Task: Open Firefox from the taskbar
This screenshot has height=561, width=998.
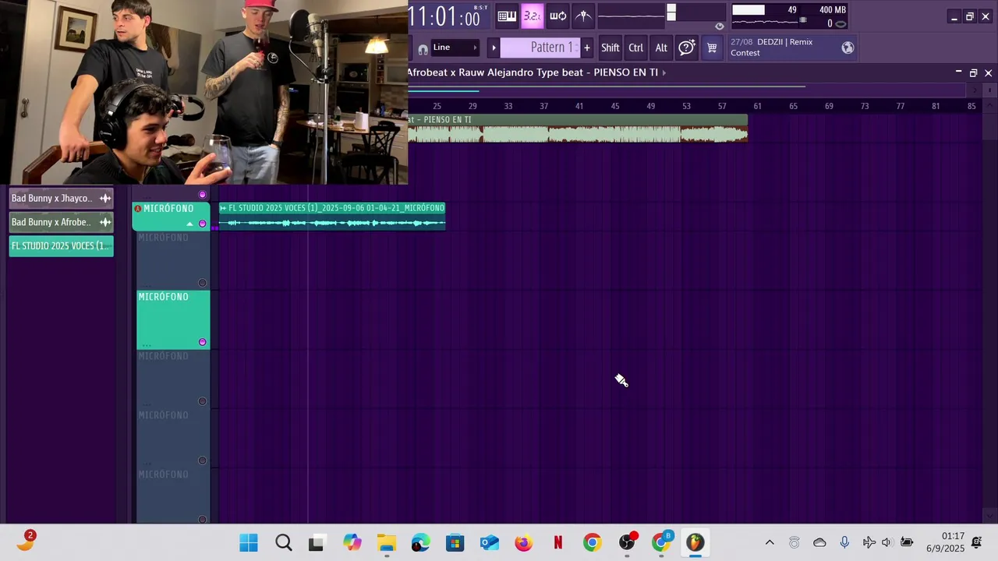Action: 524,542
